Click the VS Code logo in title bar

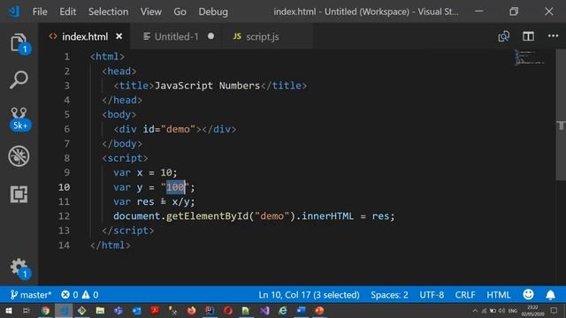click(x=14, y=11)
